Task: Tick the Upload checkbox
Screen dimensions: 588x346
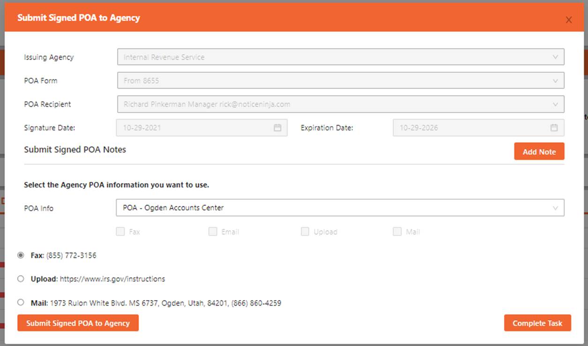Action: (x=305, y=232)
